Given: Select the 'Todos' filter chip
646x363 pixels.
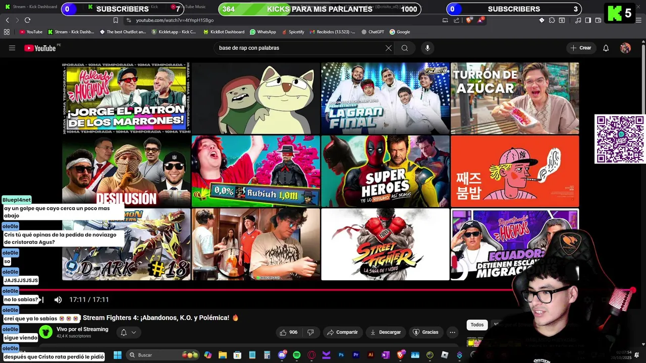Looking at the screenshot, I should [477, 325].
